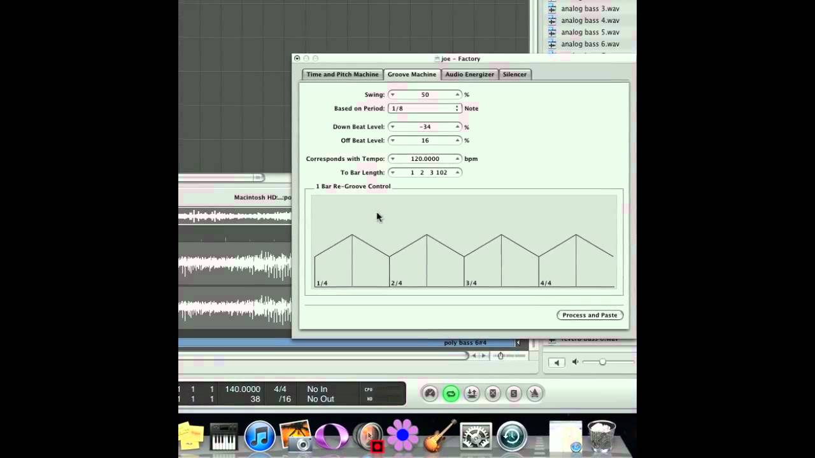This screenshot has height=458, width=815.
Task: Click the Down Beat Level value -34
Action: click(425, 127)
